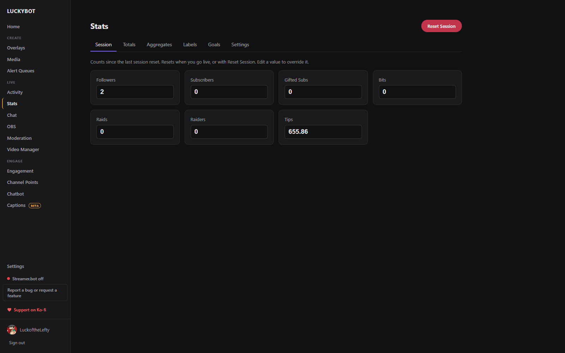Open Video Manager in sidebar
This screenshot has height=353, width=565.
[x=23, y=149]
